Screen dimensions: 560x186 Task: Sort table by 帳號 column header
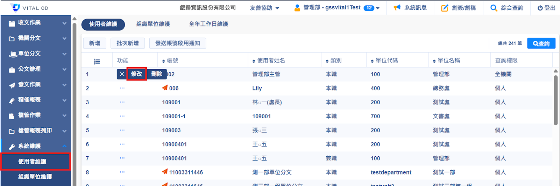(172, 61)
